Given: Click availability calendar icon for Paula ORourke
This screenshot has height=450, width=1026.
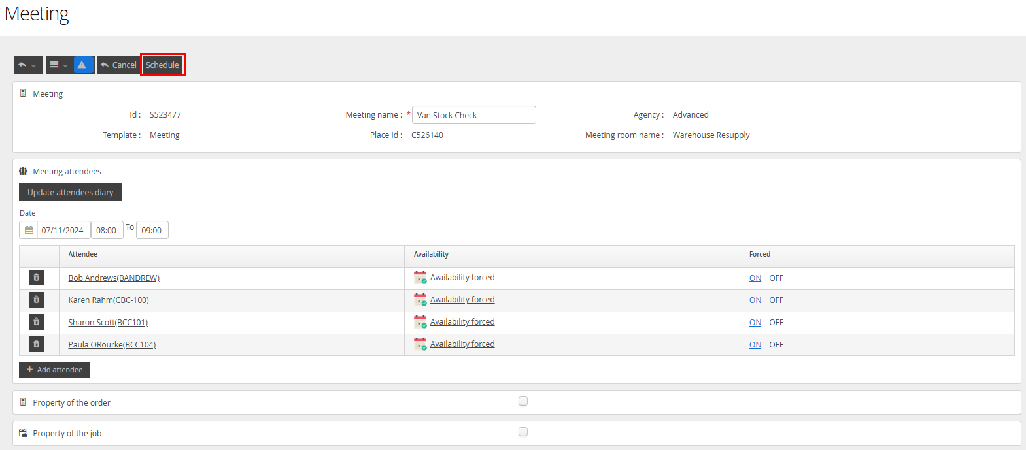Looking at the screenshot, I should click(x=420, y=344).
